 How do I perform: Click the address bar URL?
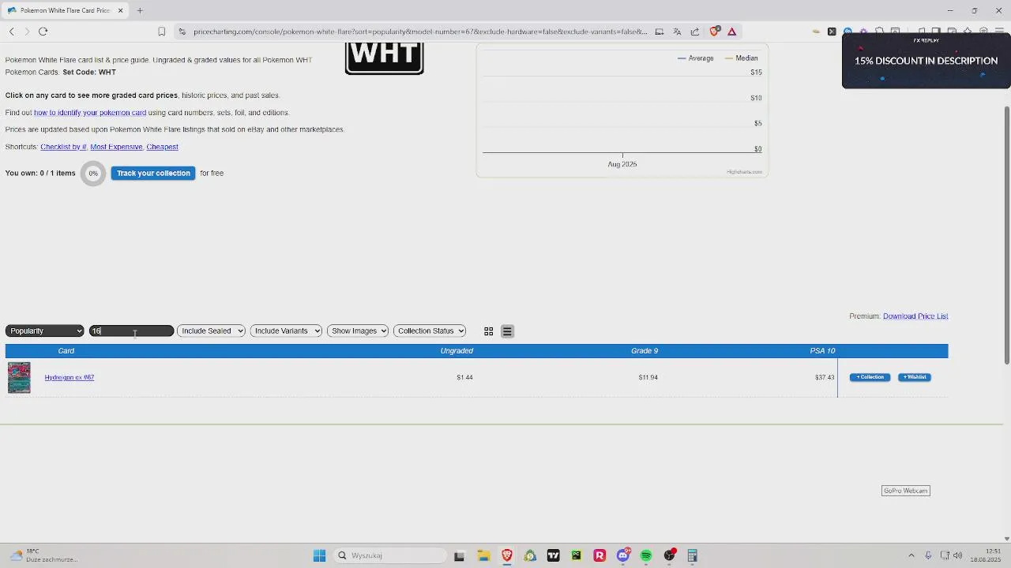tap(420, 32)
